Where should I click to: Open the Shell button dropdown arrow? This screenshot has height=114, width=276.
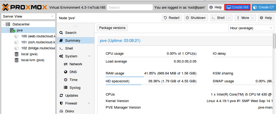pos(229,18)
